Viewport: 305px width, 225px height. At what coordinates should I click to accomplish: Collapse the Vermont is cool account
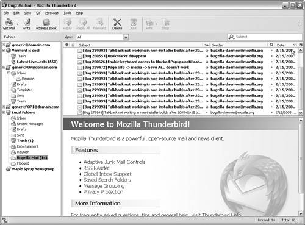tap(4, 51)
